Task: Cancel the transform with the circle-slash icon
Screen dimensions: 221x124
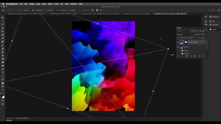Action: [x=97, y=10]
